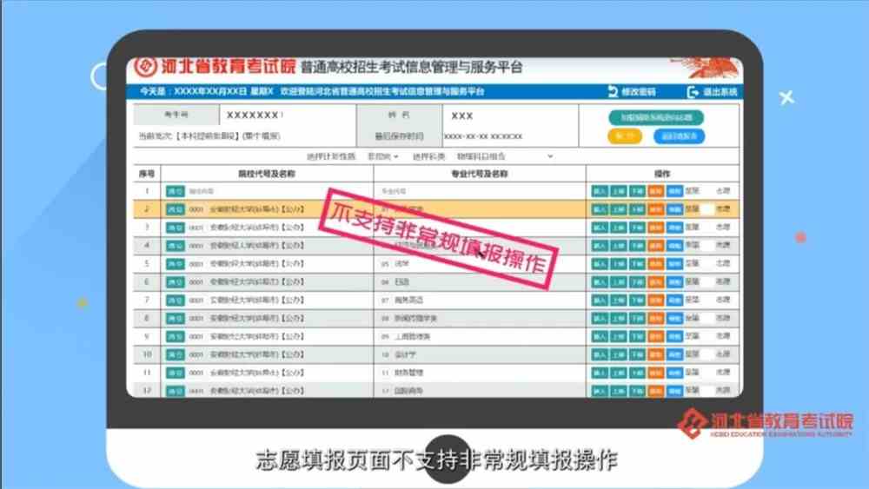Click the 'XXXXXXX' candidate number value
The height and width of the screenshot is (489, 869).
coord(253,116)
